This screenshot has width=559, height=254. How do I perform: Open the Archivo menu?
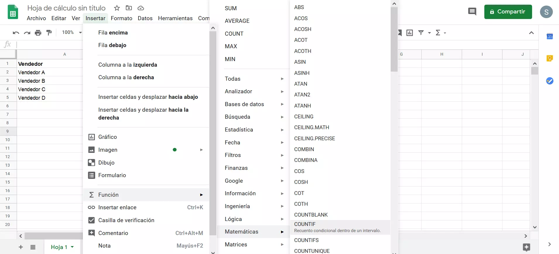36,18
